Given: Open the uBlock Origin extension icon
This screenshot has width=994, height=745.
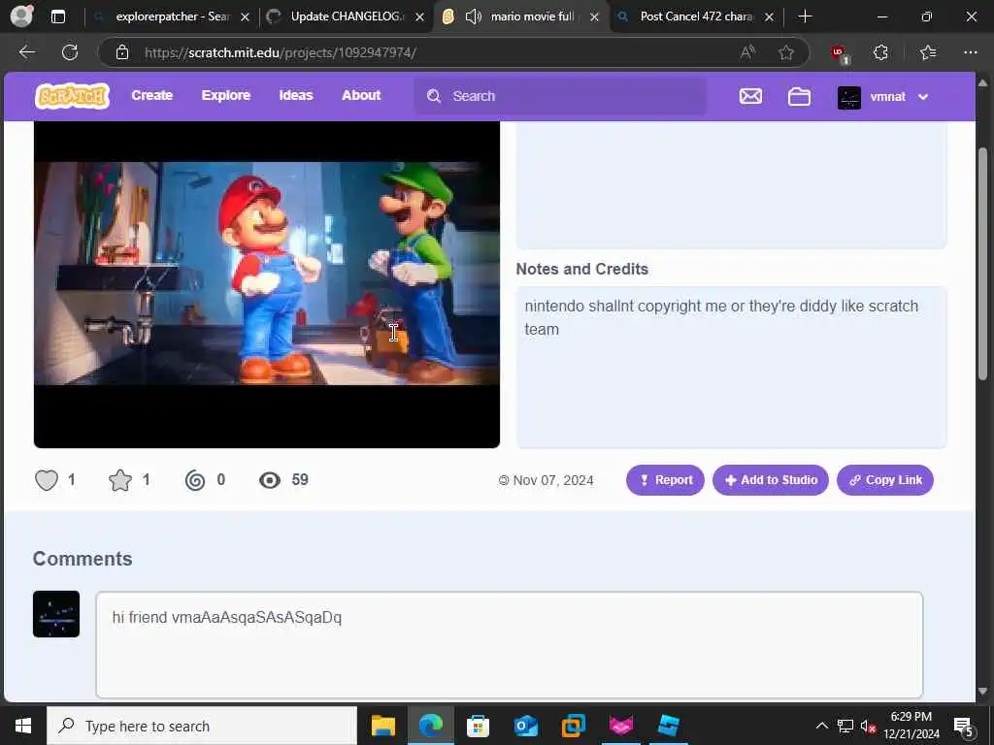Looking at the screenshot, I should pyautogui.click(x=840, y=53).
